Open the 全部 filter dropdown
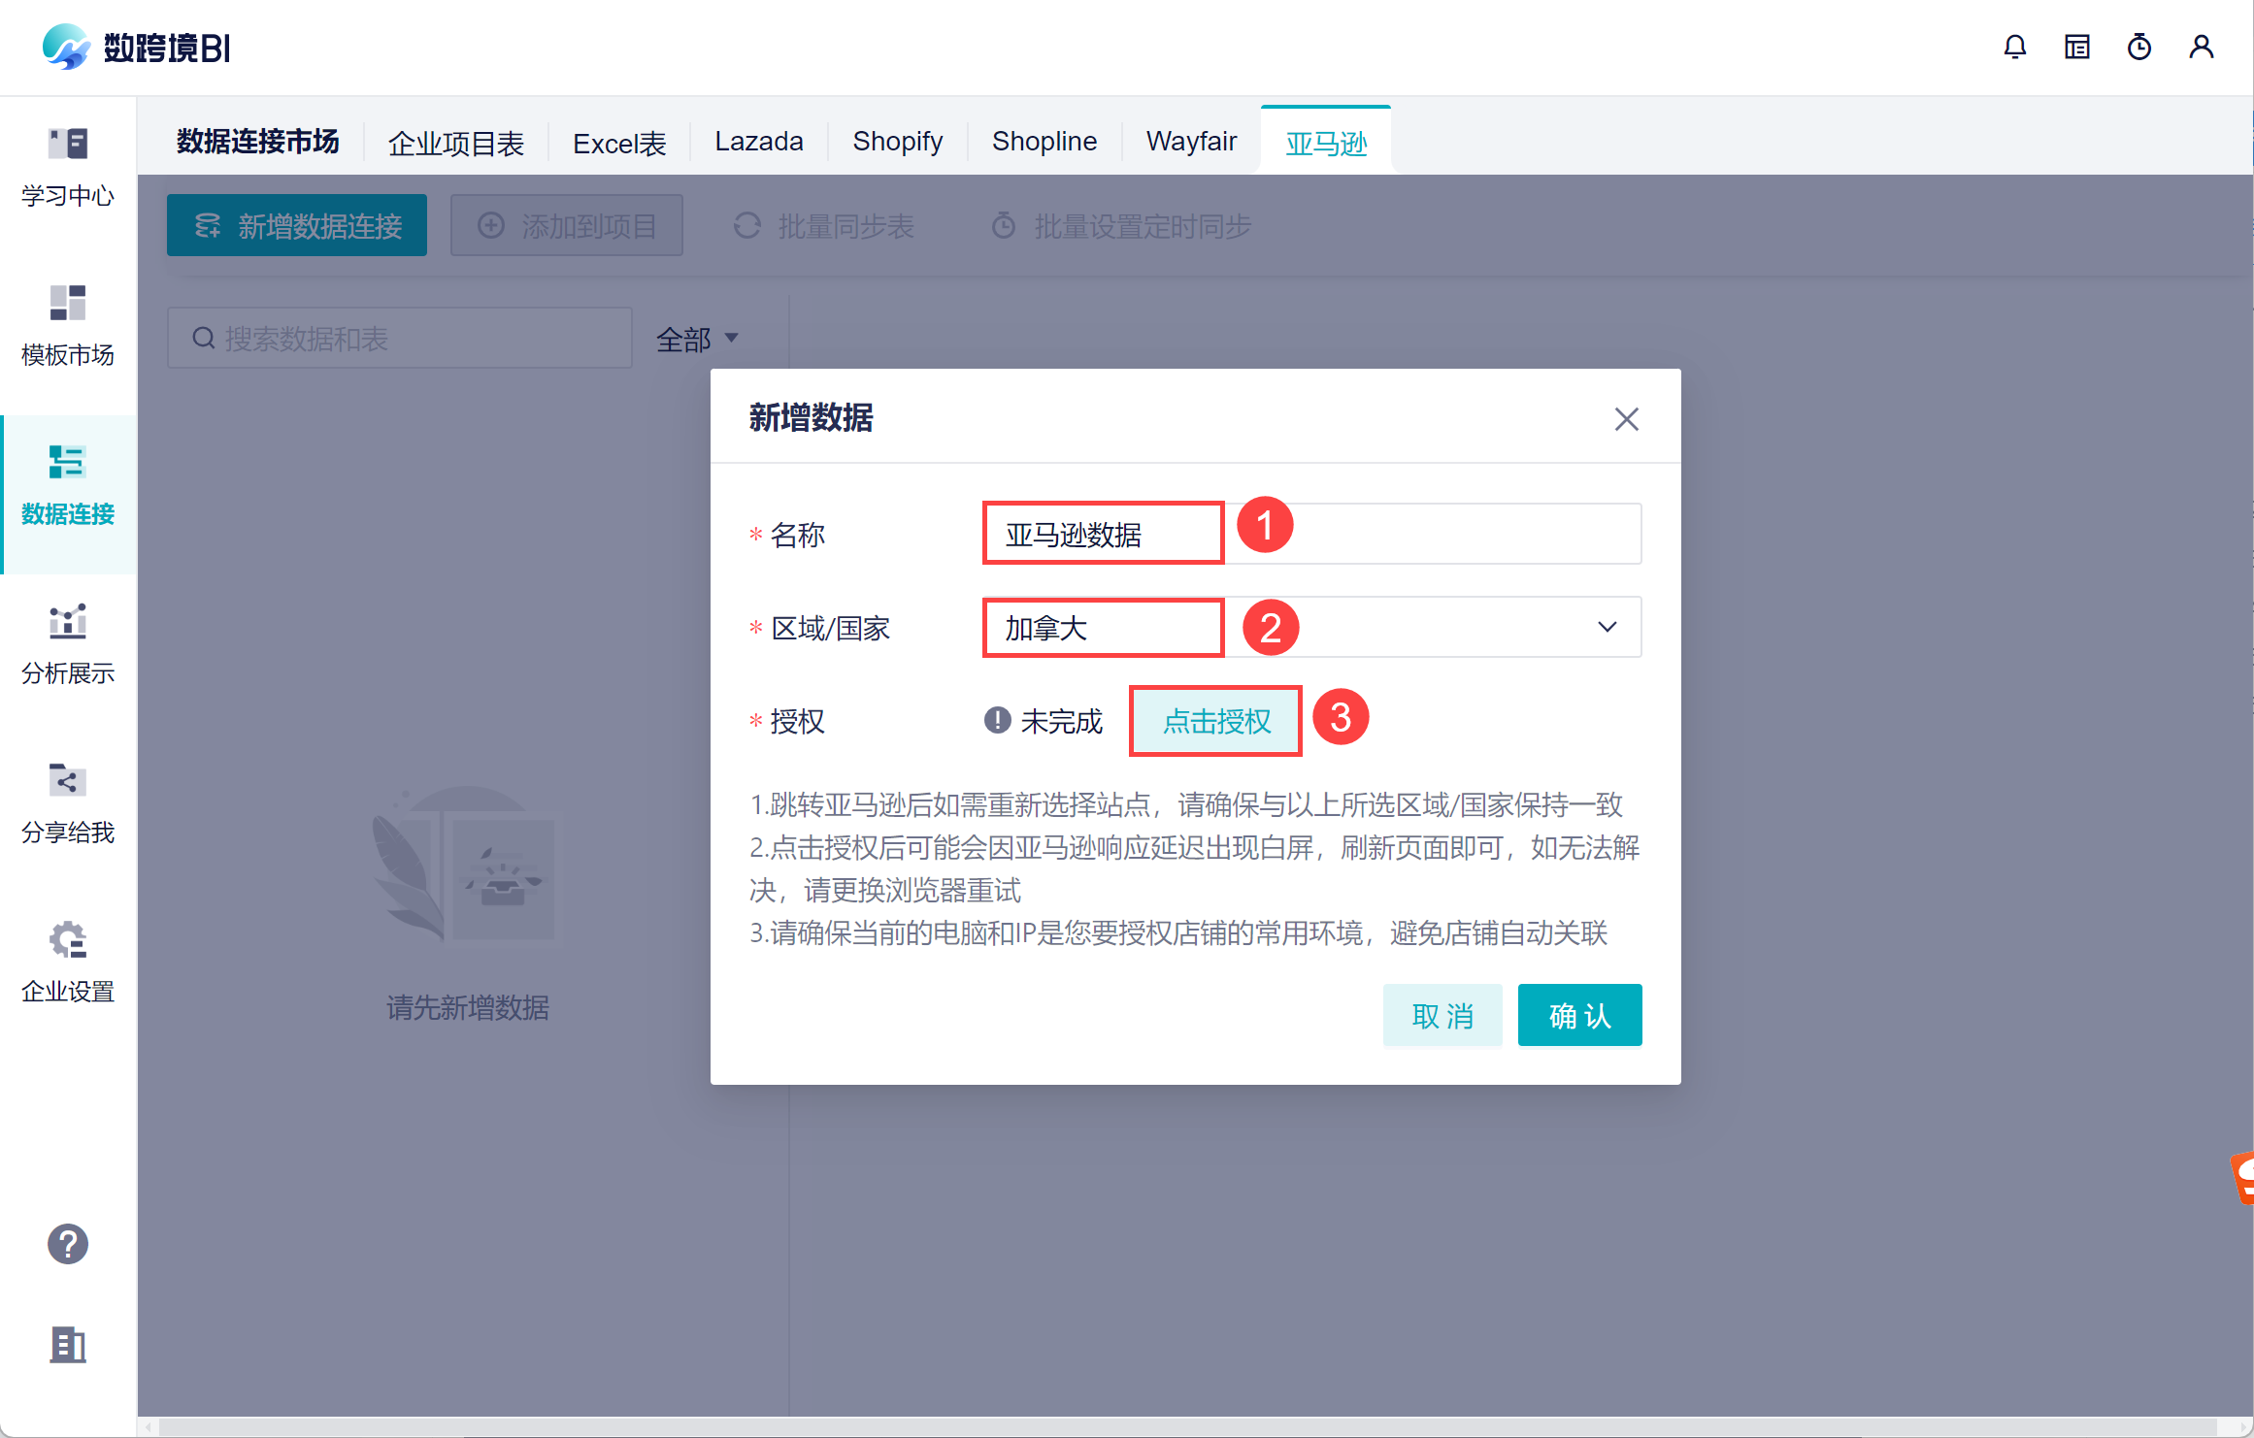The image size is (2254, 1438). (x=697, y=339)
